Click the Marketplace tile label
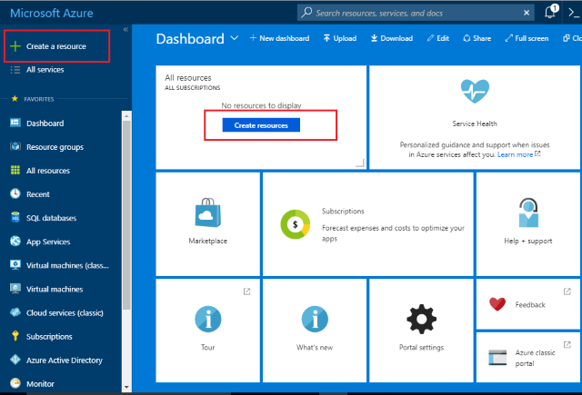This screenshot has height=395, width=582. coord(208,241)
